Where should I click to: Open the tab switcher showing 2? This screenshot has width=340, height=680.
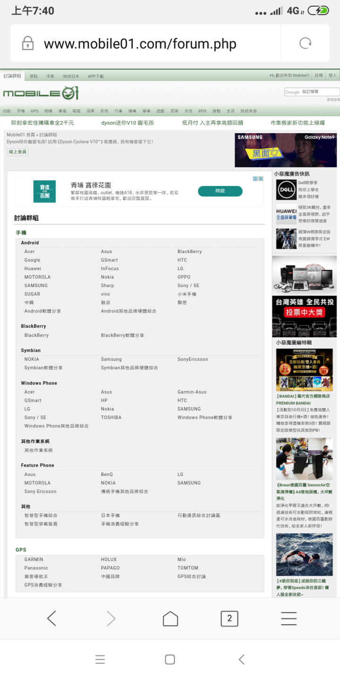[x=229, y=618]
